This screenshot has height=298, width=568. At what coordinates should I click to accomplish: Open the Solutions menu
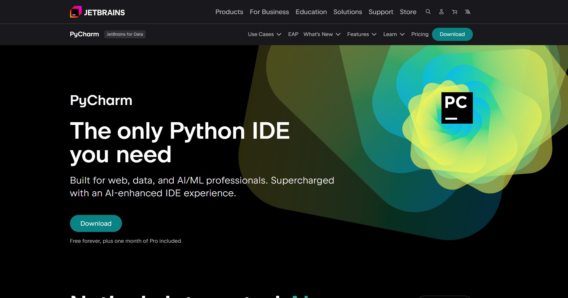pos(348,12)
